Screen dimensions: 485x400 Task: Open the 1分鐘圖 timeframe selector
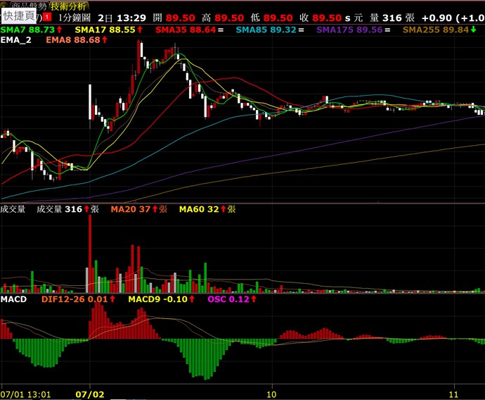[x=76, y=17]
